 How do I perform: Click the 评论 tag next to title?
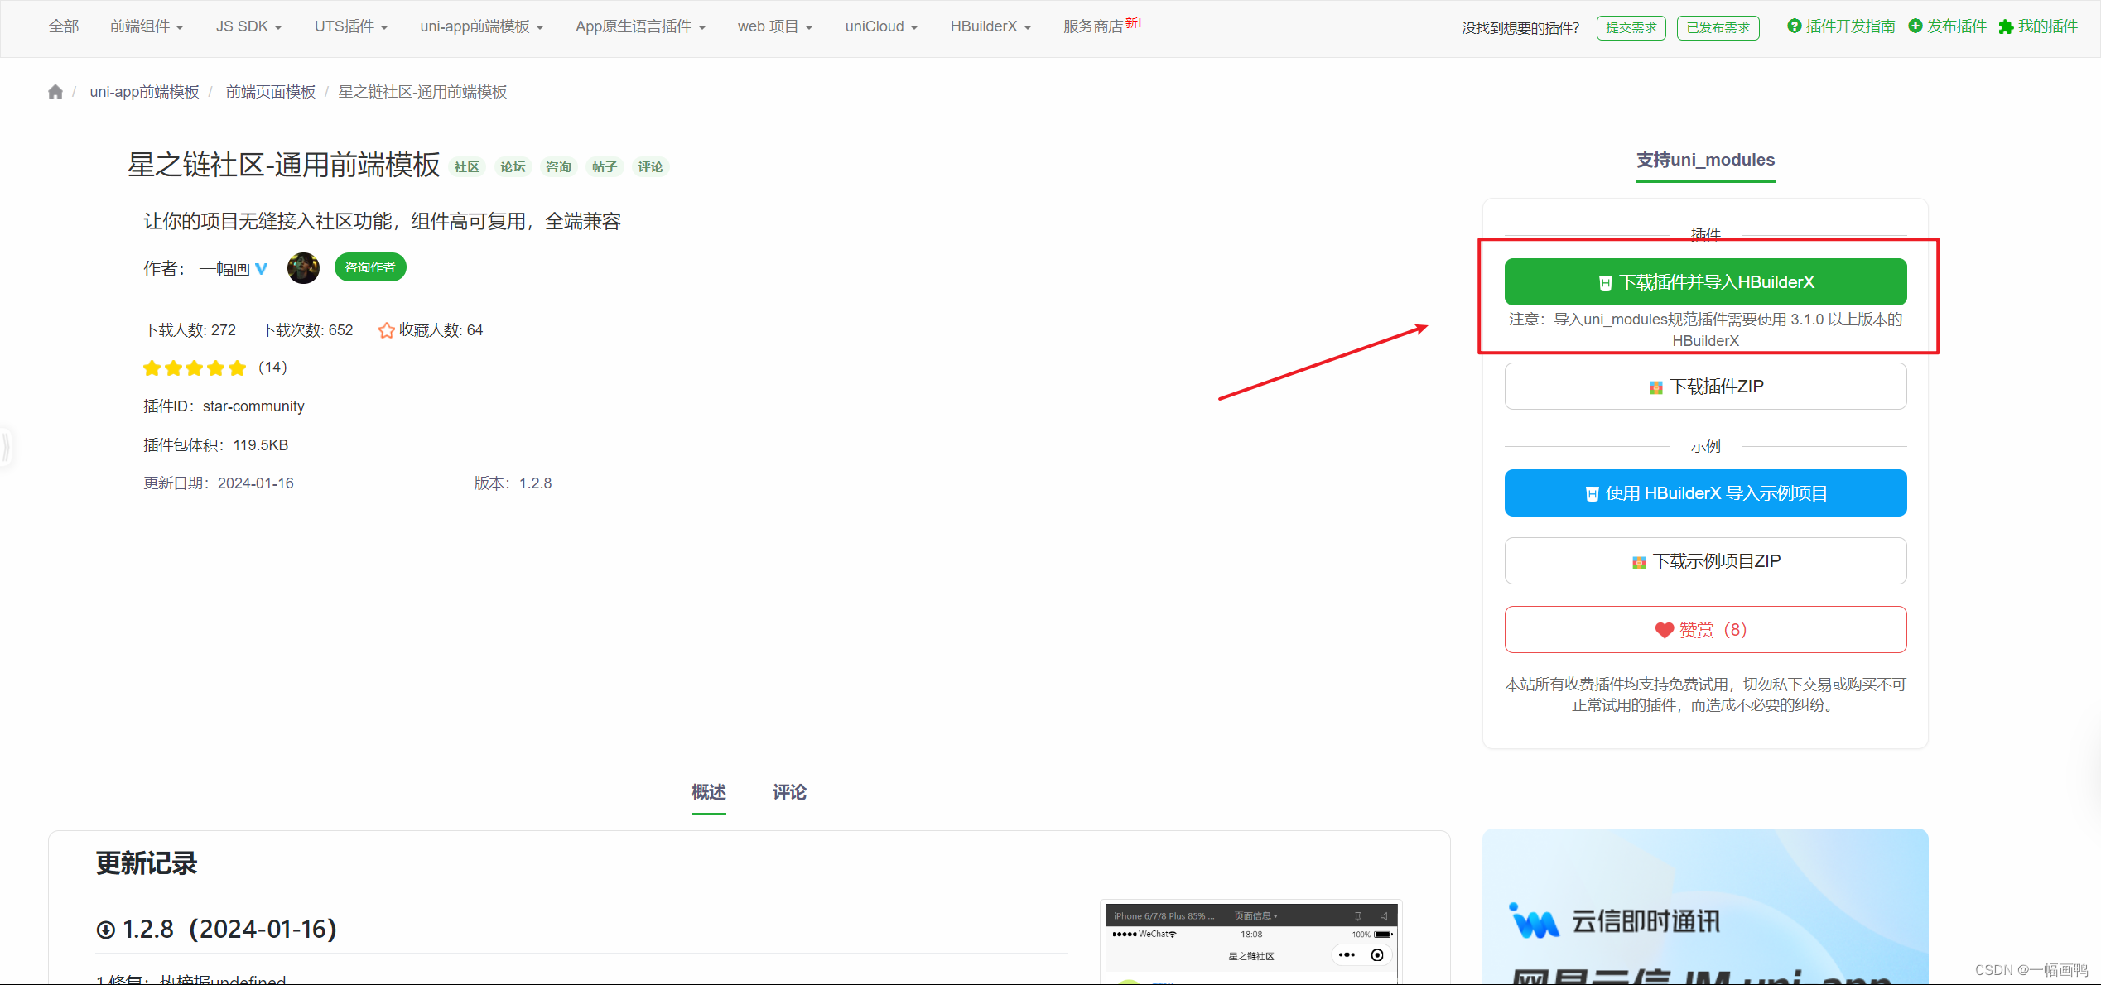point(650,167)
